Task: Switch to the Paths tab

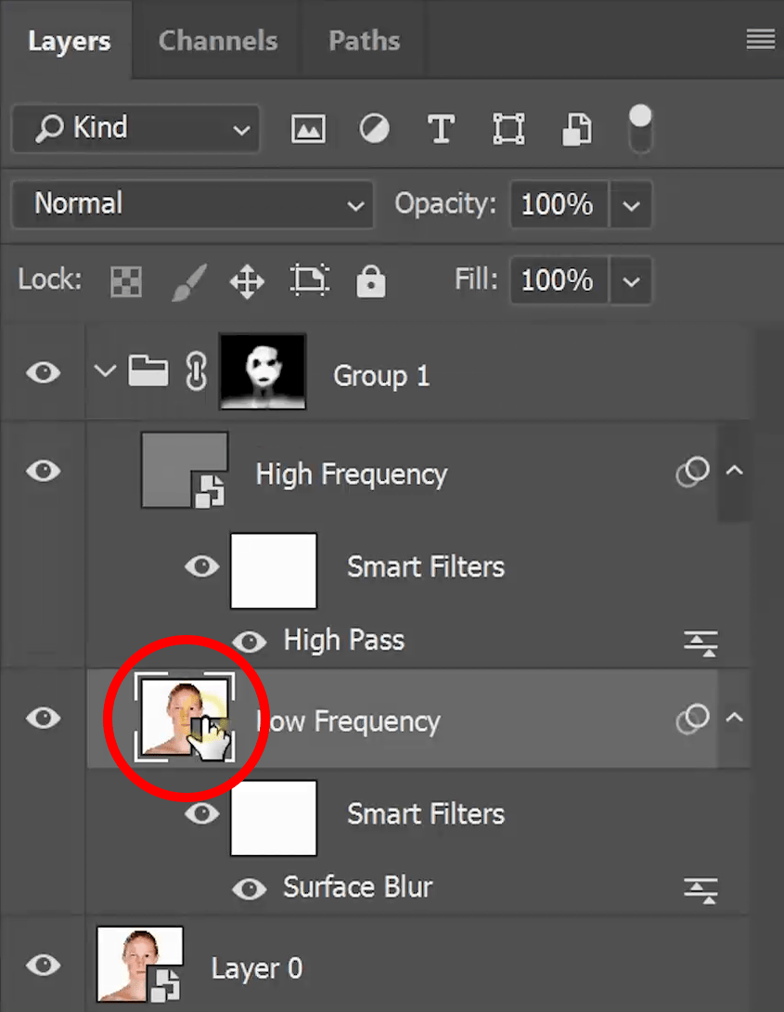Action: pyautogui.click(x=364, y=41)
